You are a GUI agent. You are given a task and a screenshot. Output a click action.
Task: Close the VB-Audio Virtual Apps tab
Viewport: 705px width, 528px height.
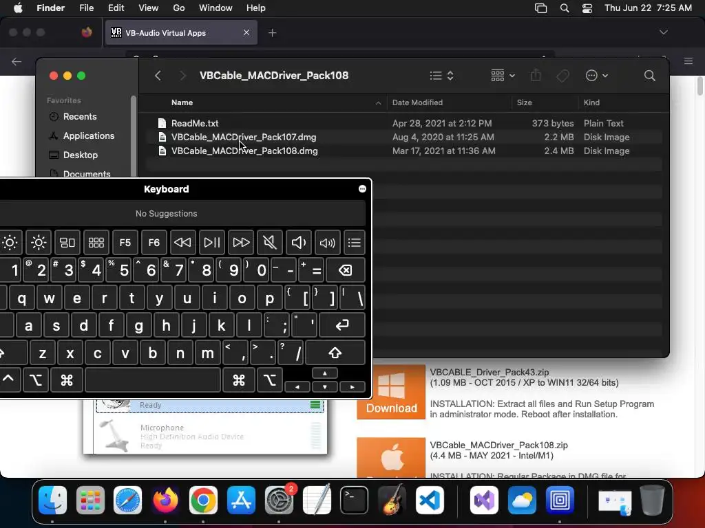point(246,32)
